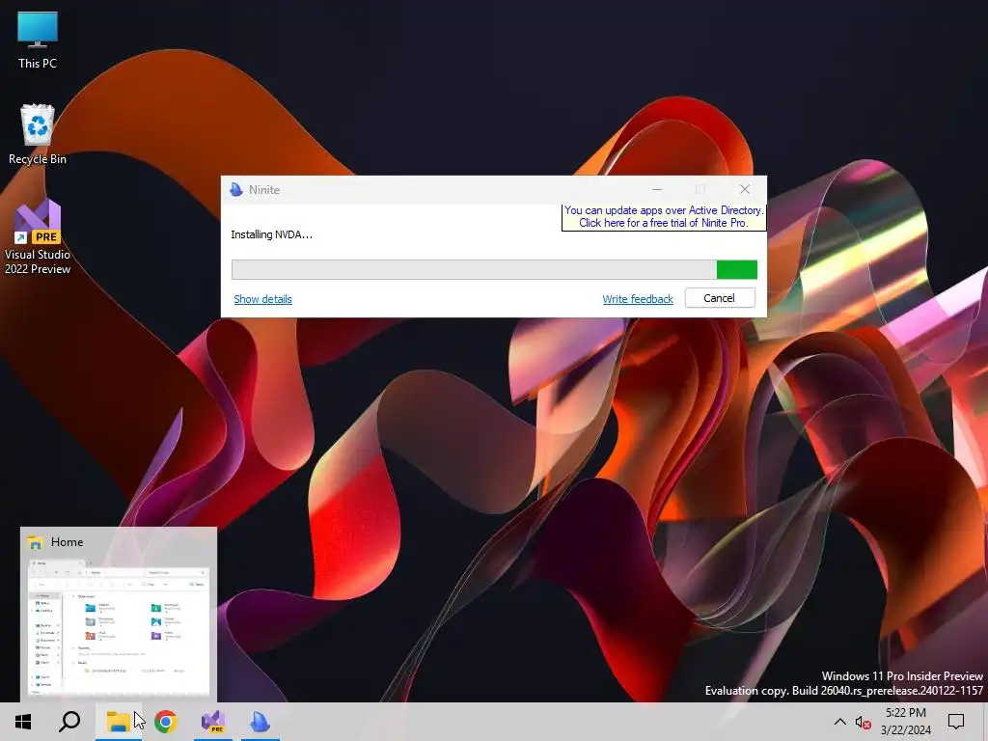Click the Ninite Pro free trial banner
This screenshot has height=741, width=988.
[x=664, y=217]
